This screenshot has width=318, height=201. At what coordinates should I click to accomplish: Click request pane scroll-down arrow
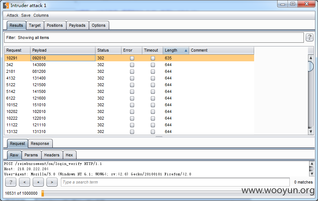[x=312, y=174]
